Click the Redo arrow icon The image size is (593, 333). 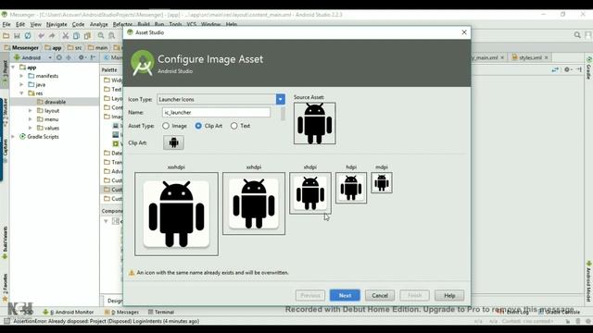coord(52,36)
